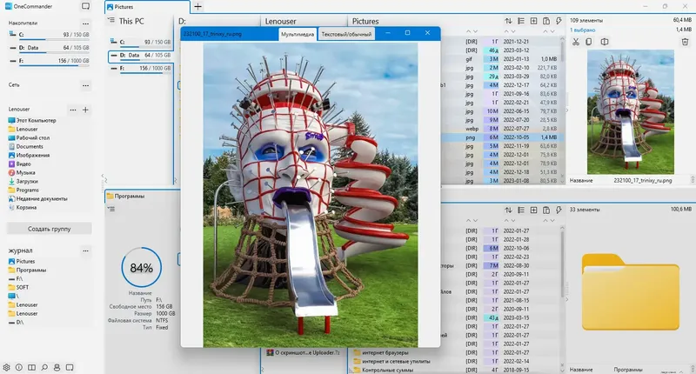Click lightning actions icon in Pictures pane toolbar

coord(559,21)
